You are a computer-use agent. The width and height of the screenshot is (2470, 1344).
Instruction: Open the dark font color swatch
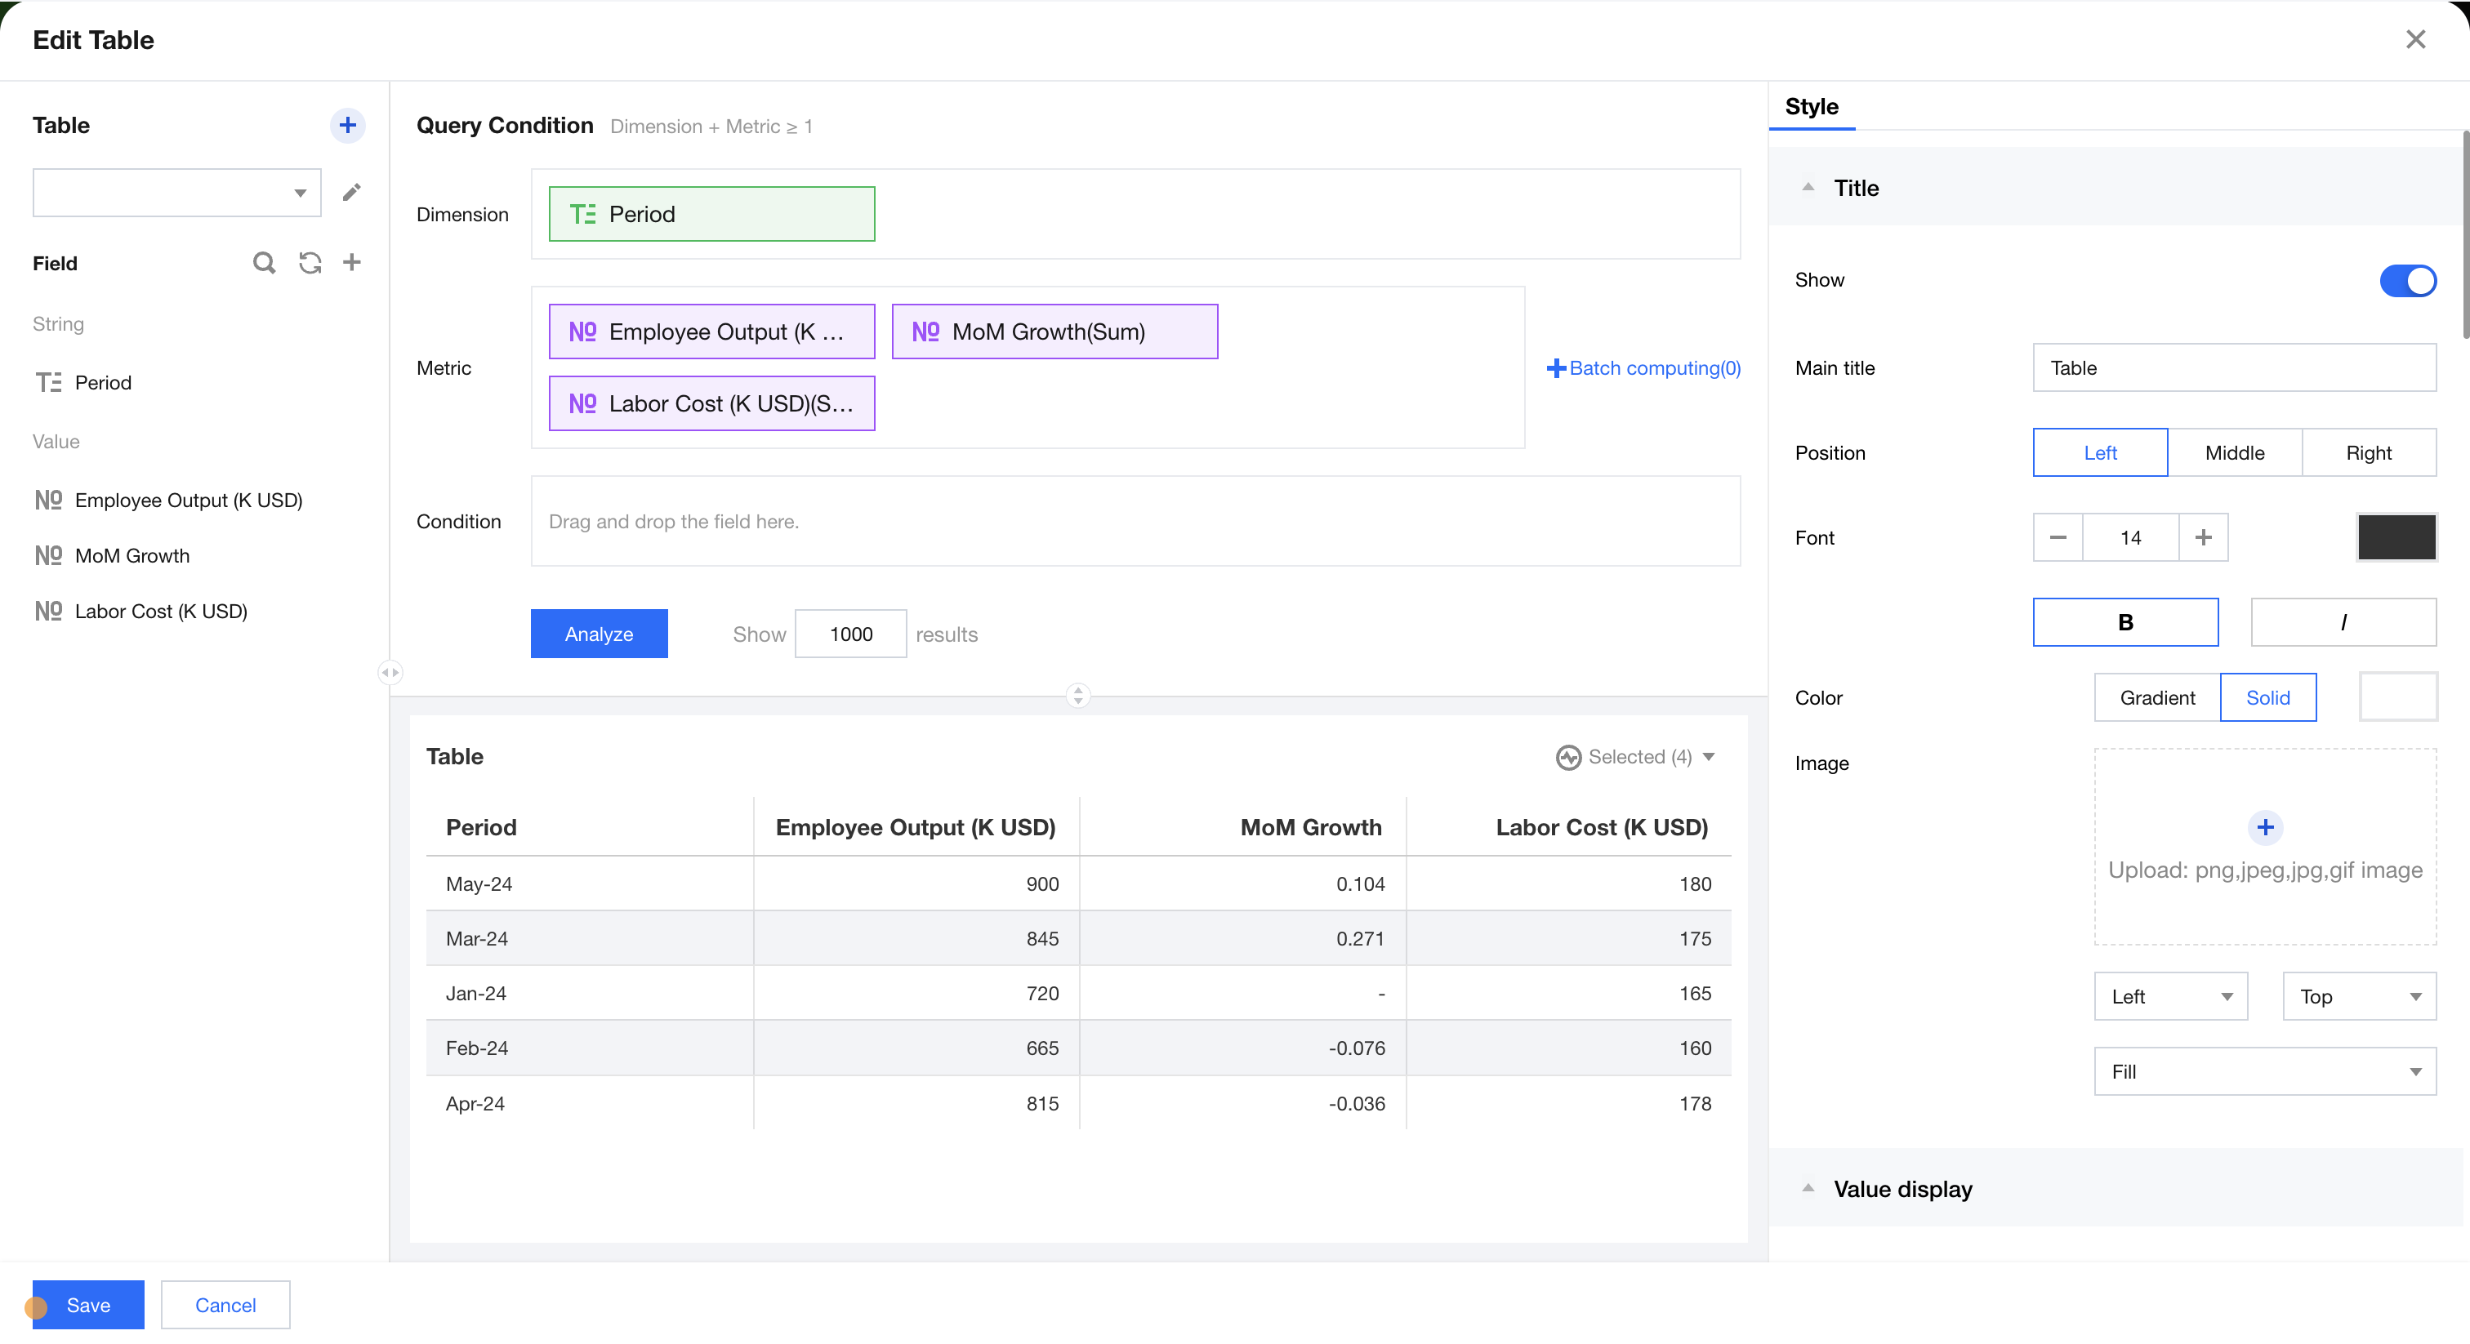point(2396,538)
